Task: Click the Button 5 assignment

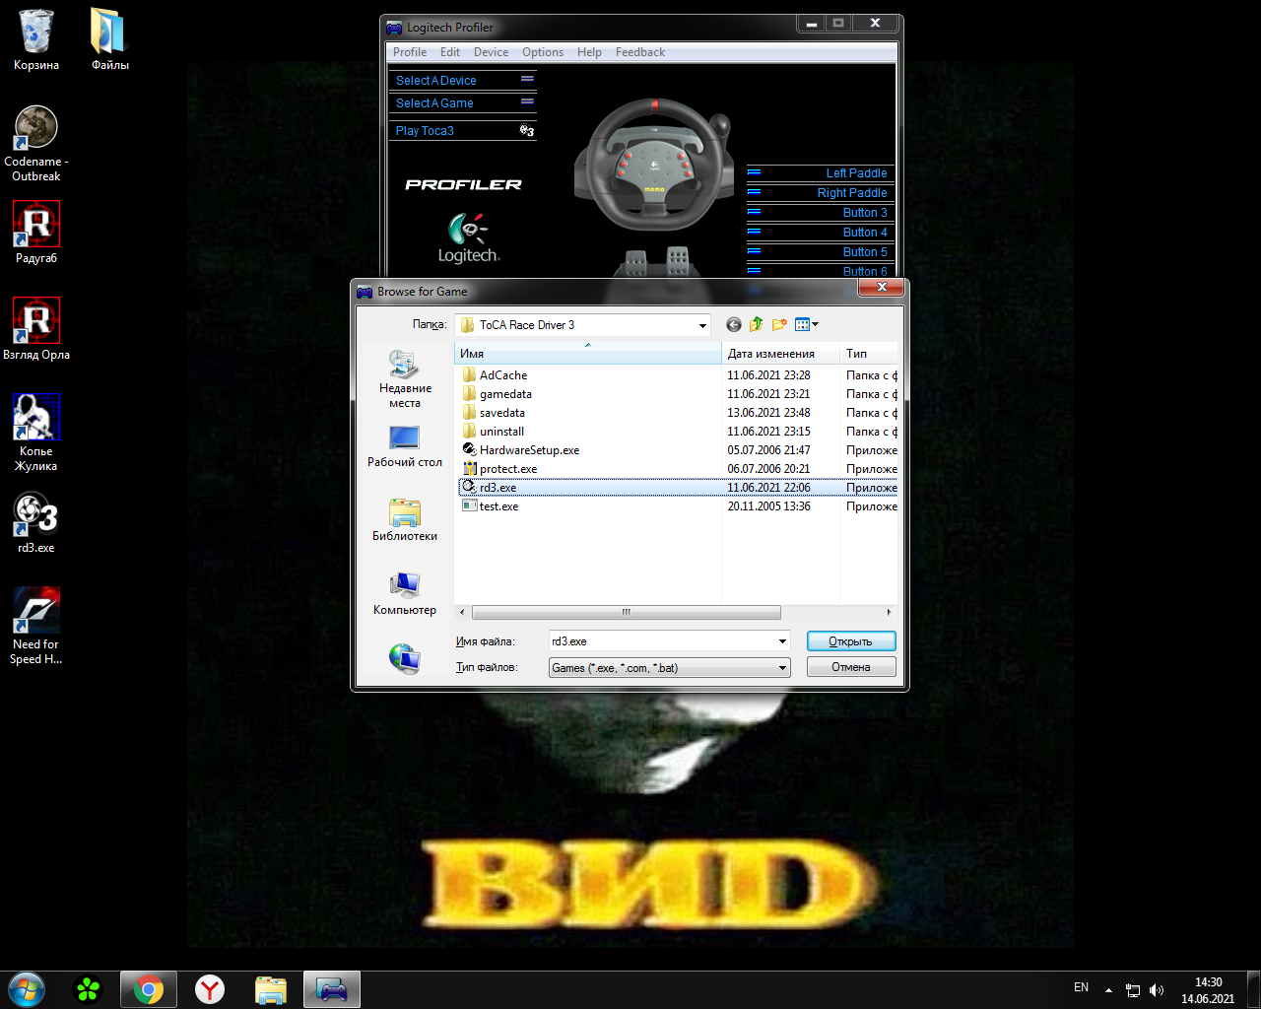Action: coord(820,252)
